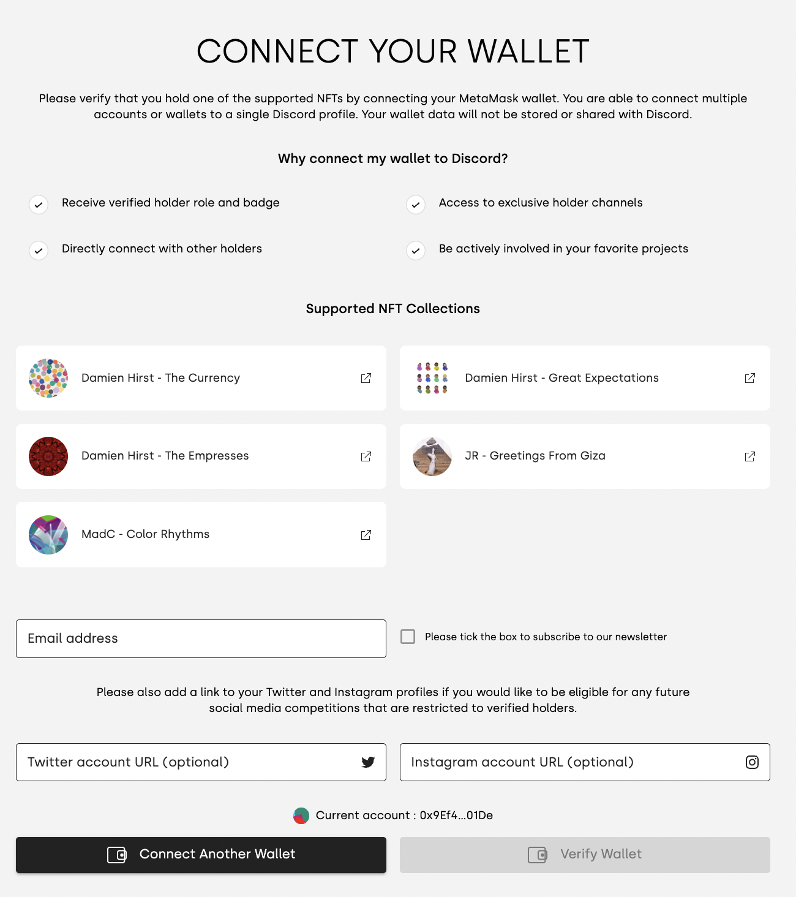Click the MadC Color Rhythms thumbnail

pos(48,535)
